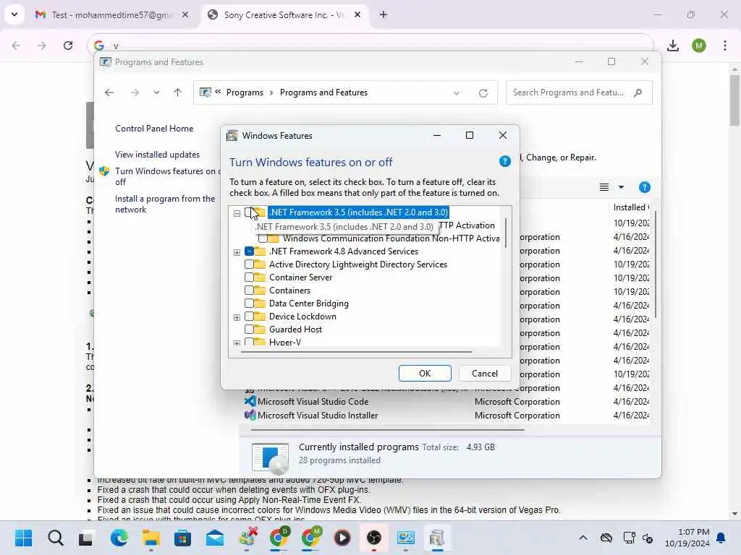Enable Active Directory Lightweight Directory Services checkbox
Screen dimensions: 741x555
[x=249, y=264]
